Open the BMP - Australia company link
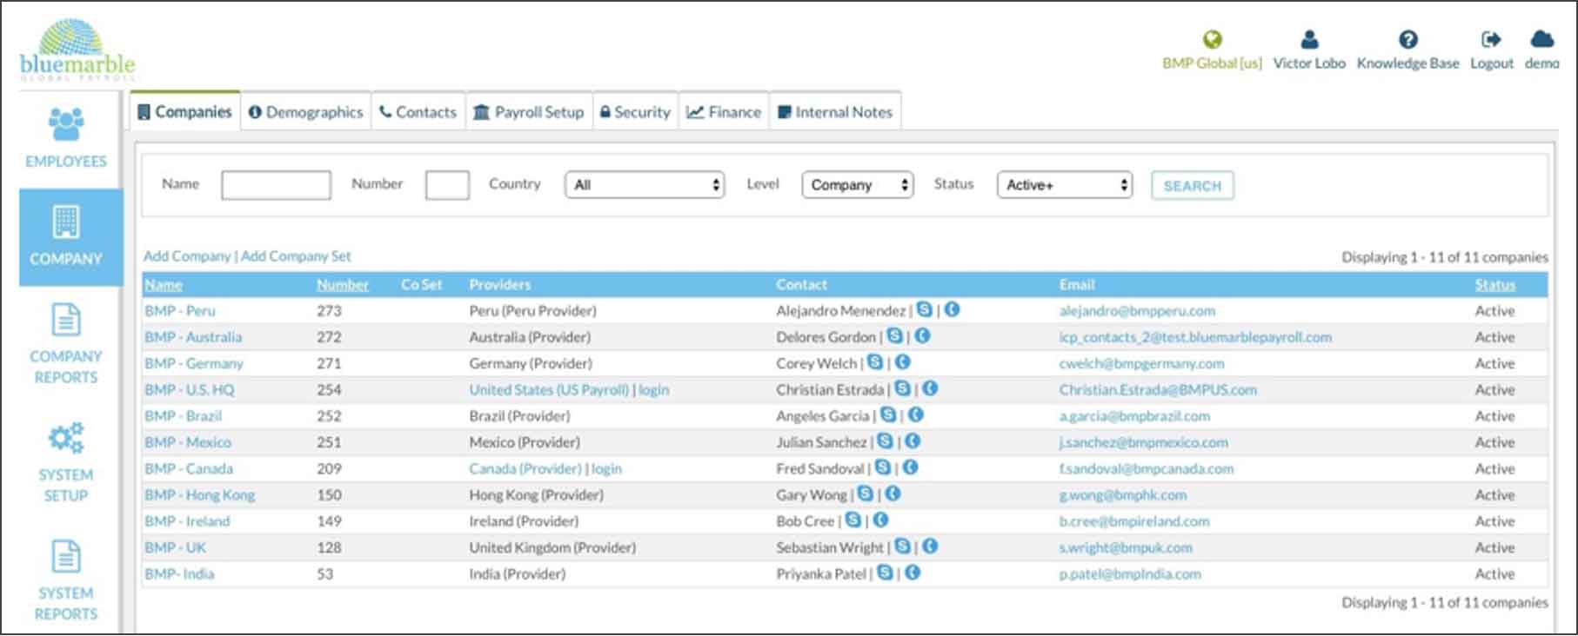1578x636 pixels. 193,337
